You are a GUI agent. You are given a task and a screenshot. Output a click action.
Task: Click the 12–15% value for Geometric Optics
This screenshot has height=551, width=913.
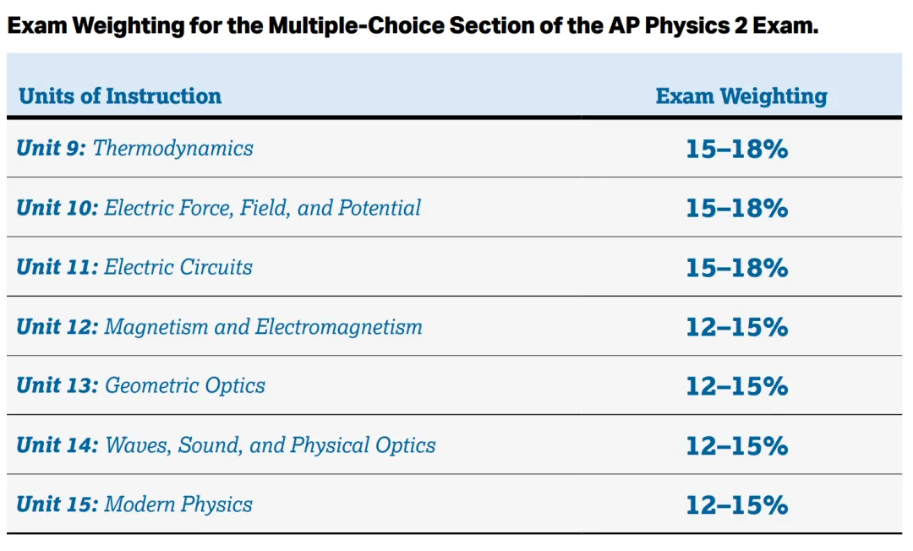[736, 386]
